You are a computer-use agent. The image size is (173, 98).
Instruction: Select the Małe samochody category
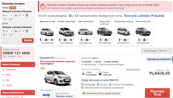point(48,32)
